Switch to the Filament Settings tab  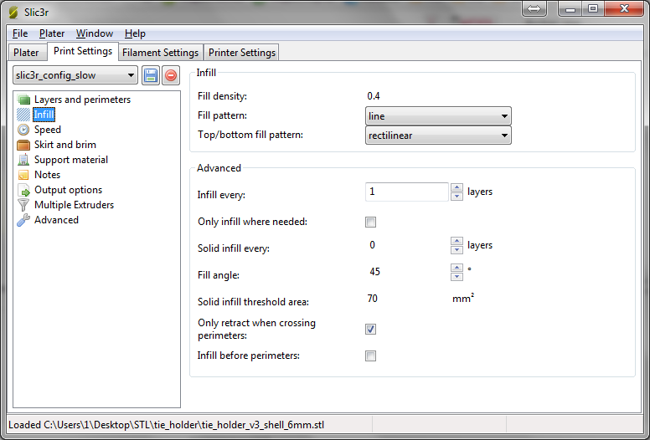[x=161, y=53]
